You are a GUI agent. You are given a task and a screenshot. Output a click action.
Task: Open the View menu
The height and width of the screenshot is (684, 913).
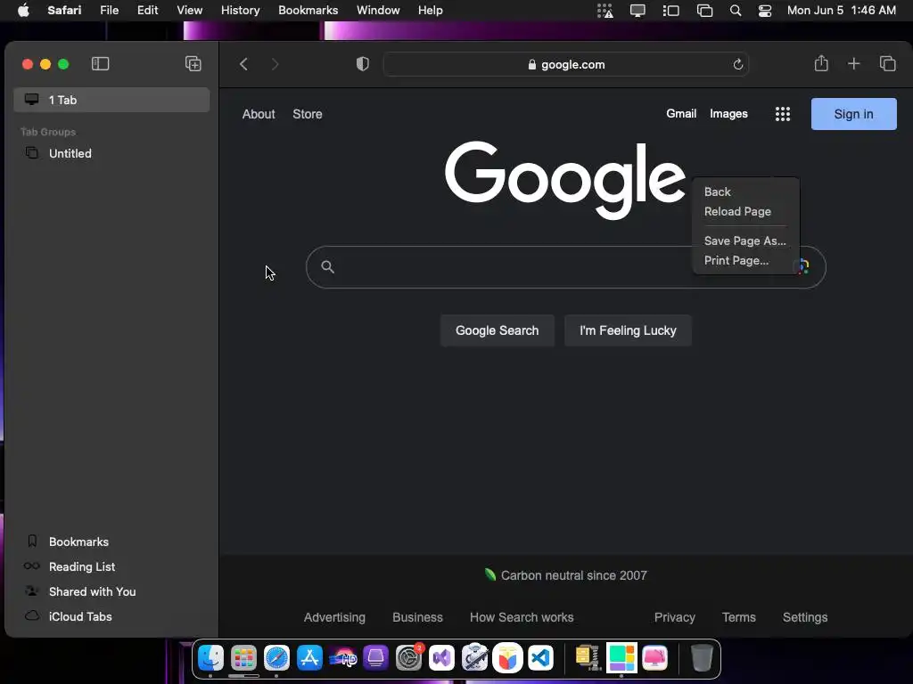coord(189,10)
